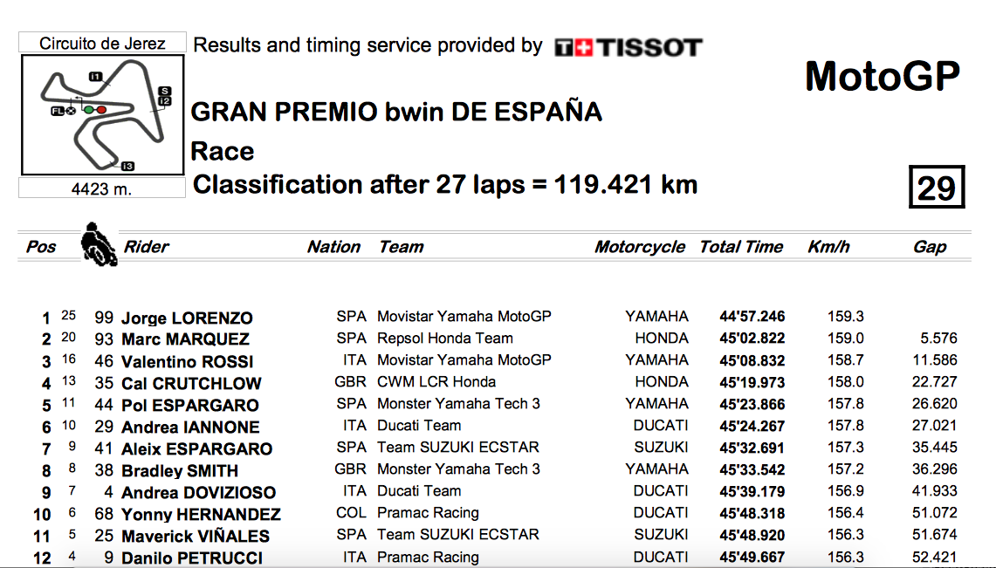Click the Circuito de Jerez label
Screen dimensions: 996x568
[102, 43]
